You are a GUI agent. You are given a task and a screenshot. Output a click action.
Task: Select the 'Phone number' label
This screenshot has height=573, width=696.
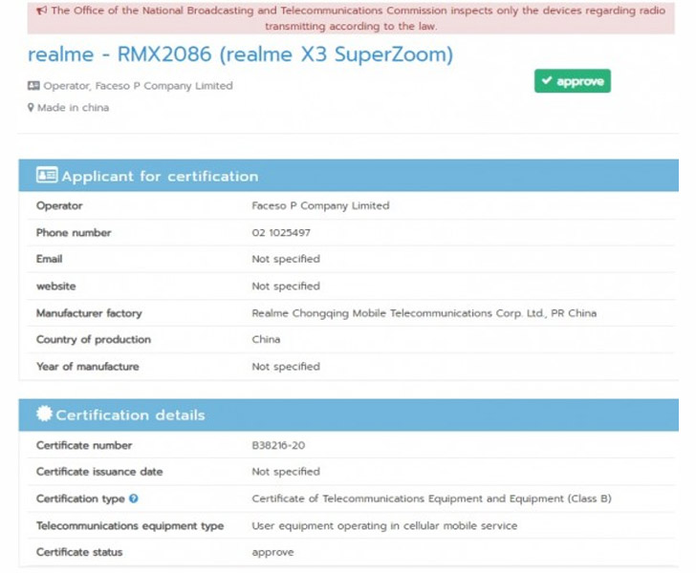[74, 232]
